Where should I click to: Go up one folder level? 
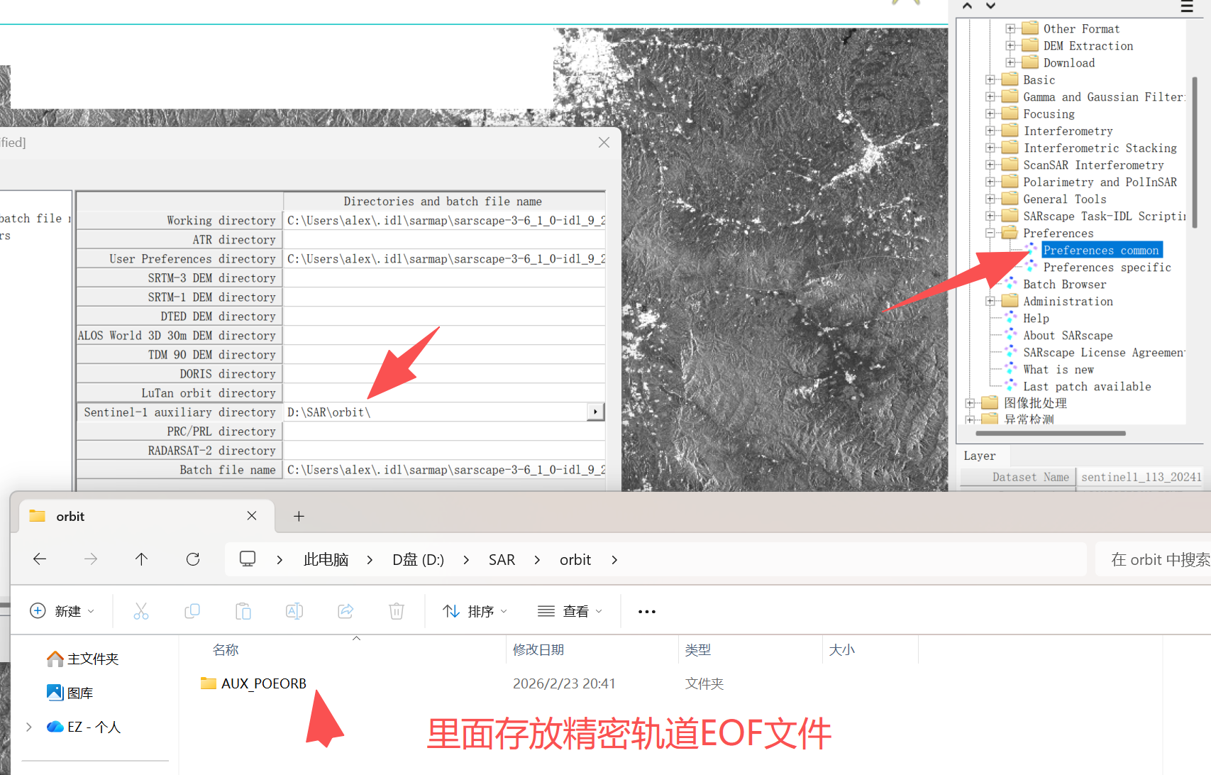coord(142,559)
